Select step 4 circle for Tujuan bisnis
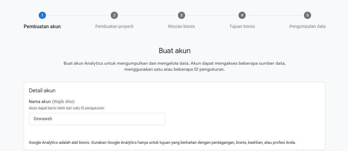The height and width of the screenshot is (151, 348). point(242,15)
